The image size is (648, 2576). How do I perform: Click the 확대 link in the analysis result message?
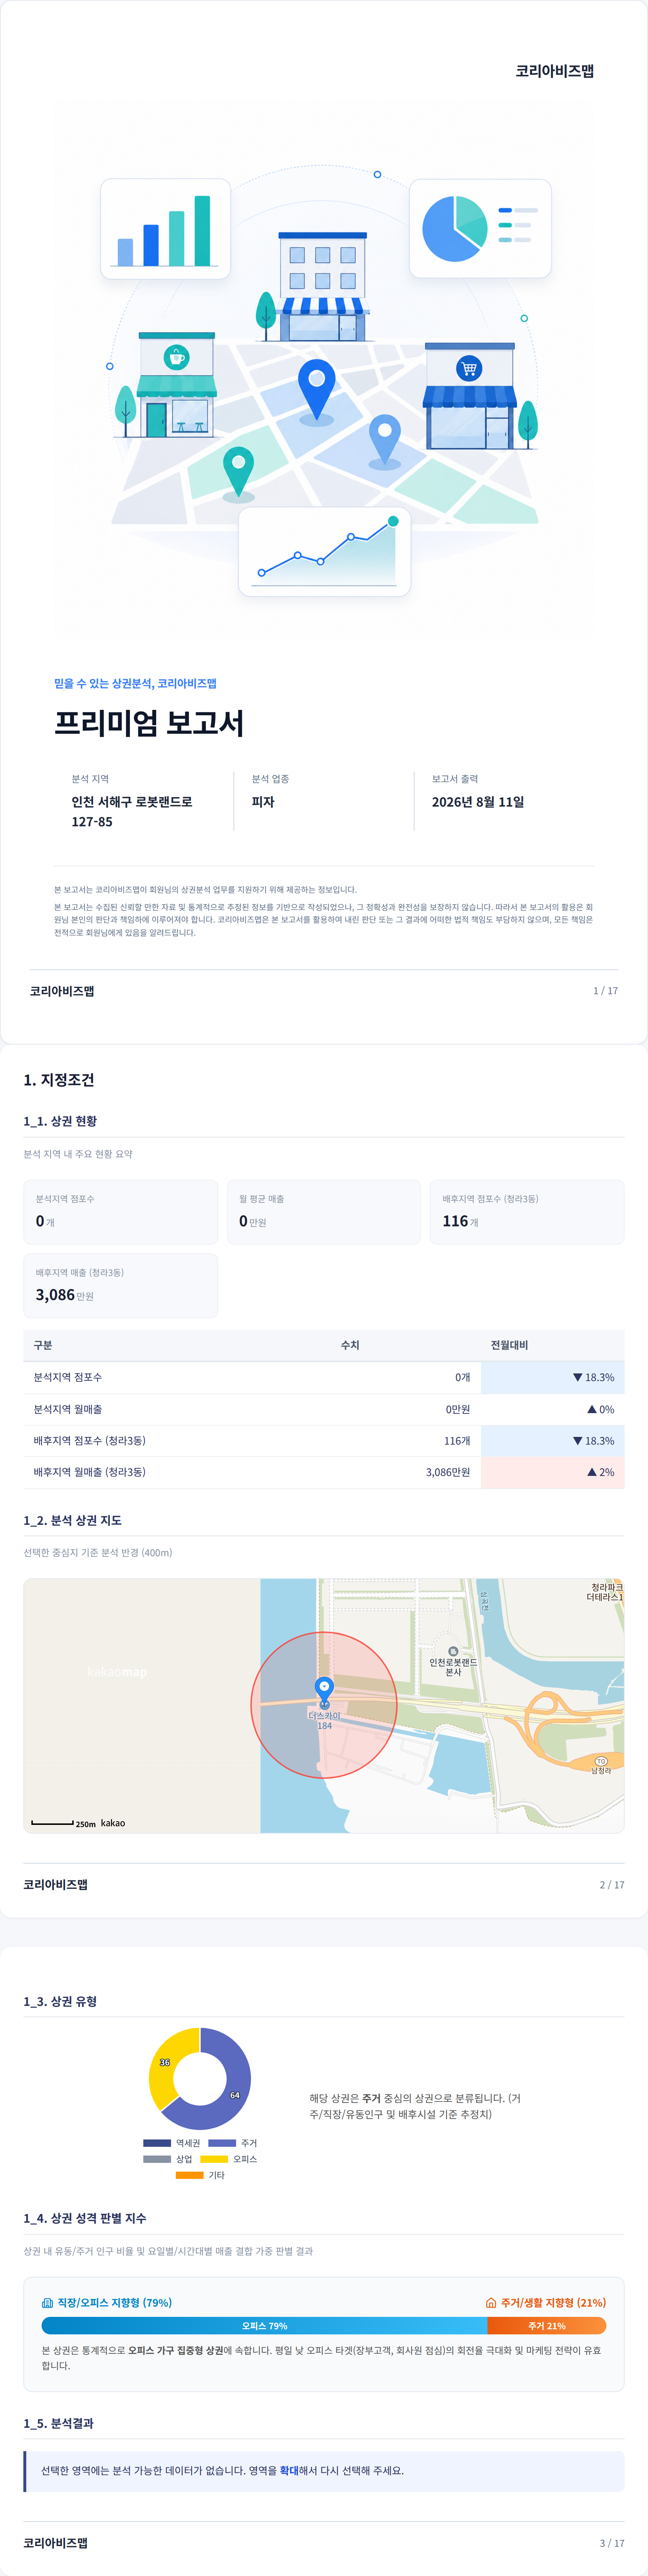pos(289,2470)
